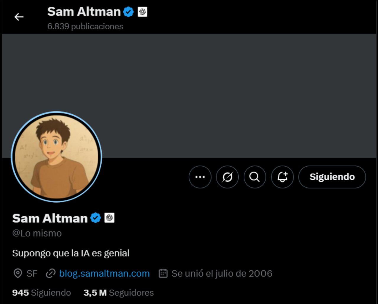
Task: Click the verified checkmark beside the header name
Action: coord(128,12)
